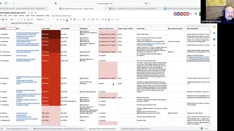Decrease decimal places
The width and height of the screenshot is (234, 131).
[x=25, y=20]
